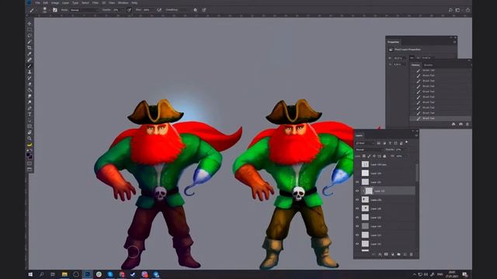Create a new layer in Layers panel
Screen dimensions: 497x279
tap(405, 254)
